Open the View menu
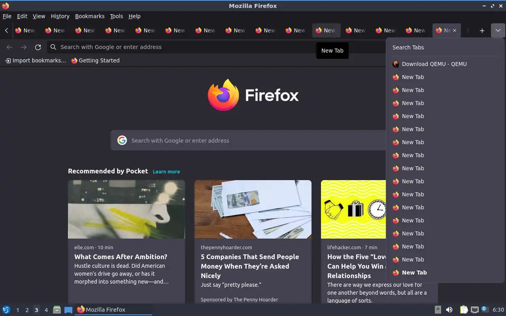The width and height of the screenshot is (506, 316). (39, 16)
